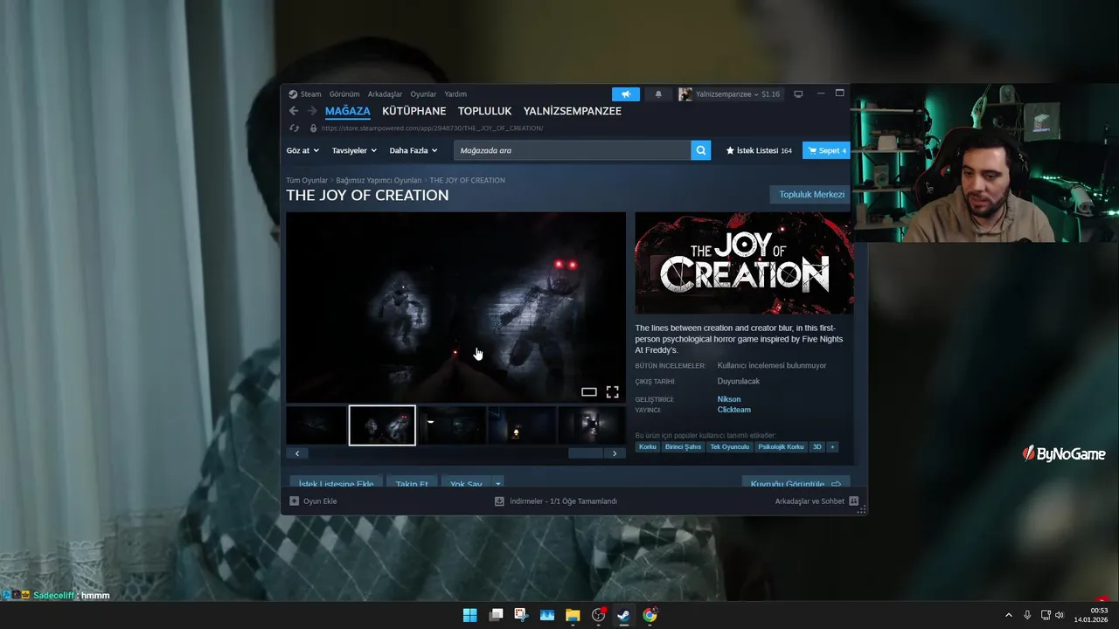
Task: Open Task View on the taskbar
Action: tap(496, 615)
